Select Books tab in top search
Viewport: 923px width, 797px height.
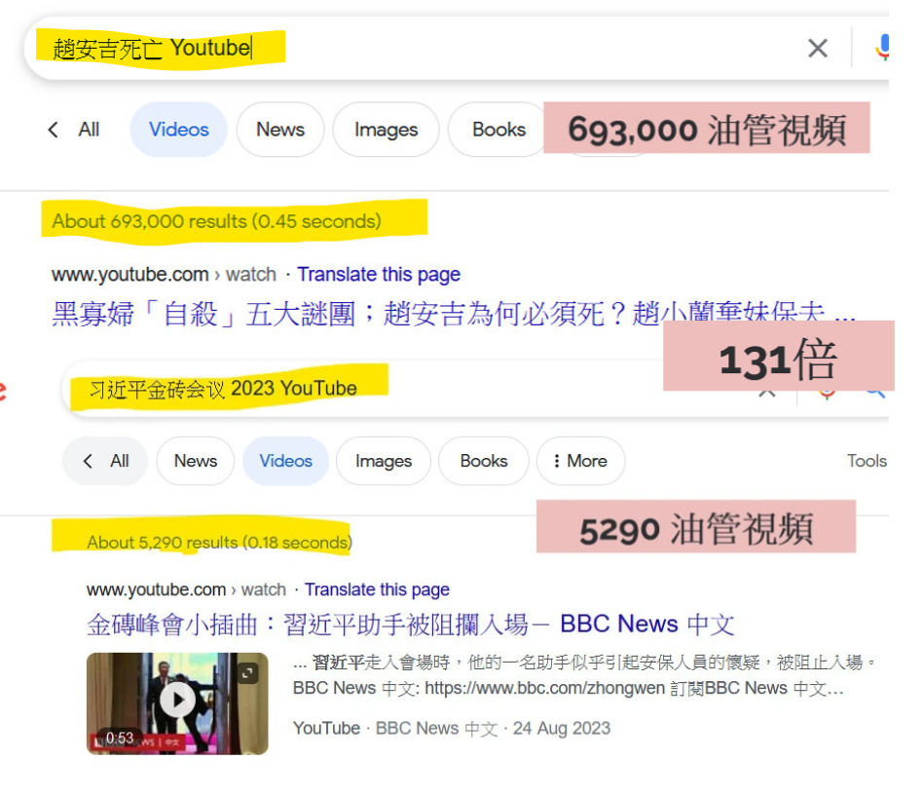tap(498, 130)
